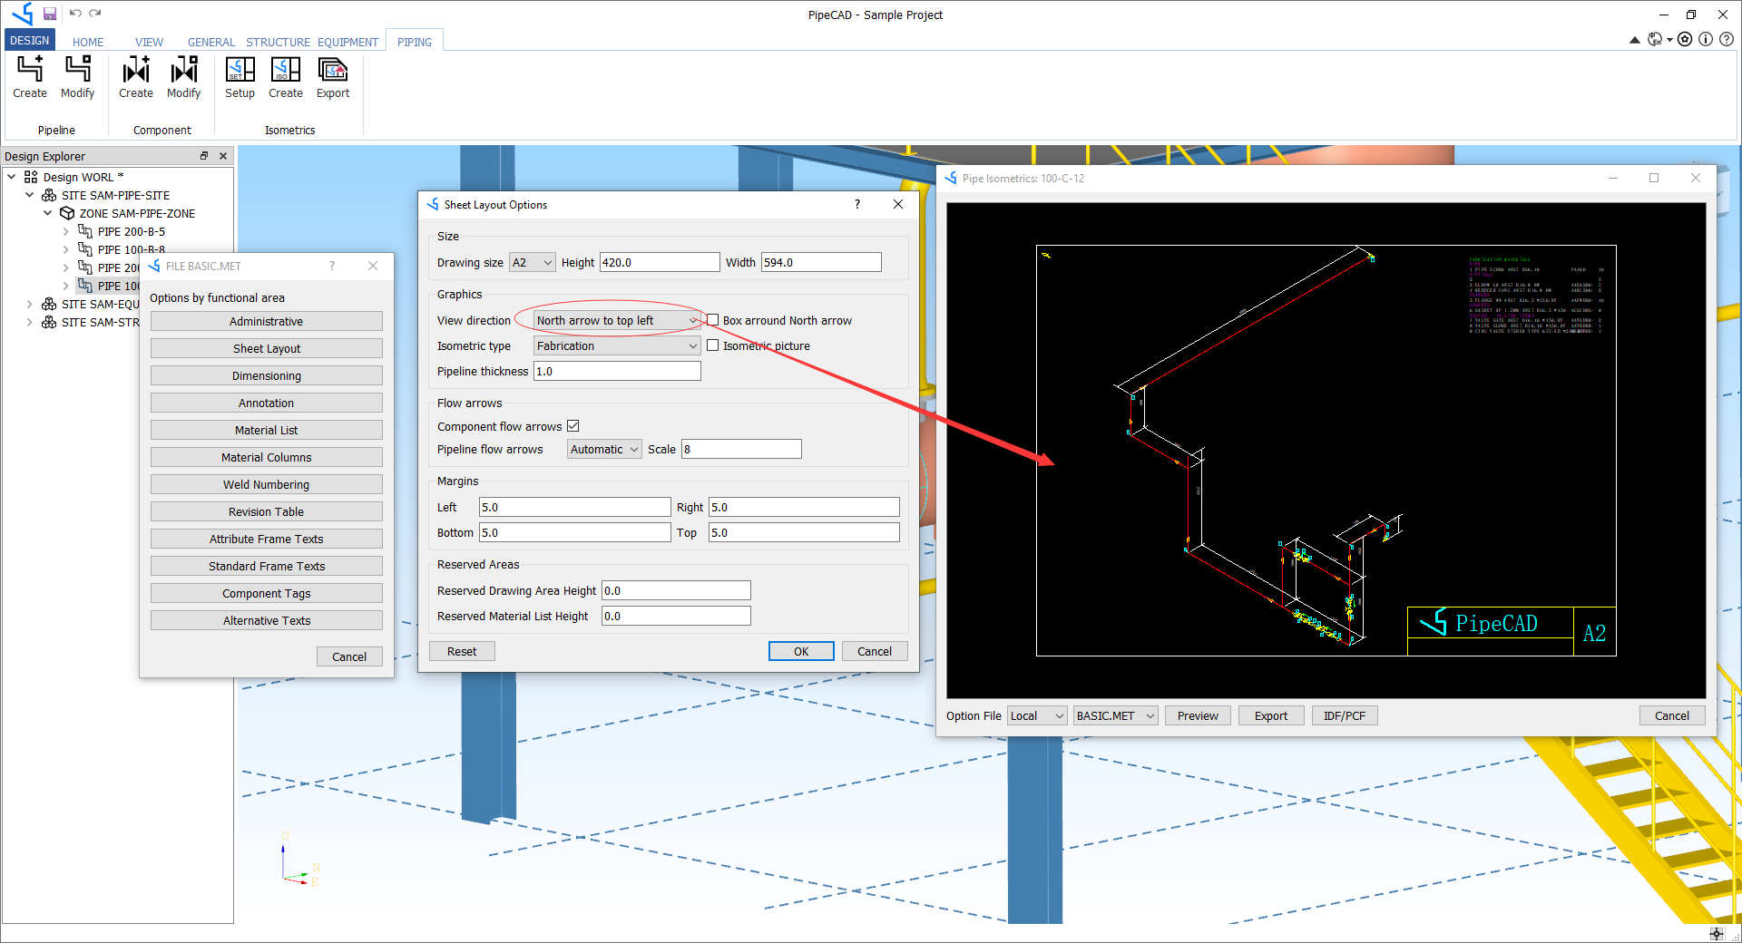Click the Isometrics Export icon

(x=333, y=69)
